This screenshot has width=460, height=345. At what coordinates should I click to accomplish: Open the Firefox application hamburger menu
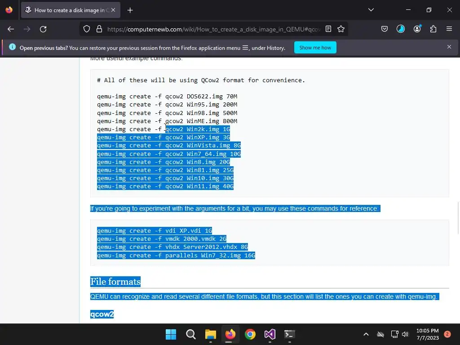click(x=449, y=29)
